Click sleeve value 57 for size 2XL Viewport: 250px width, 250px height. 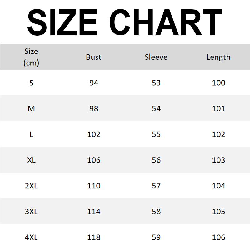(156, 186)
